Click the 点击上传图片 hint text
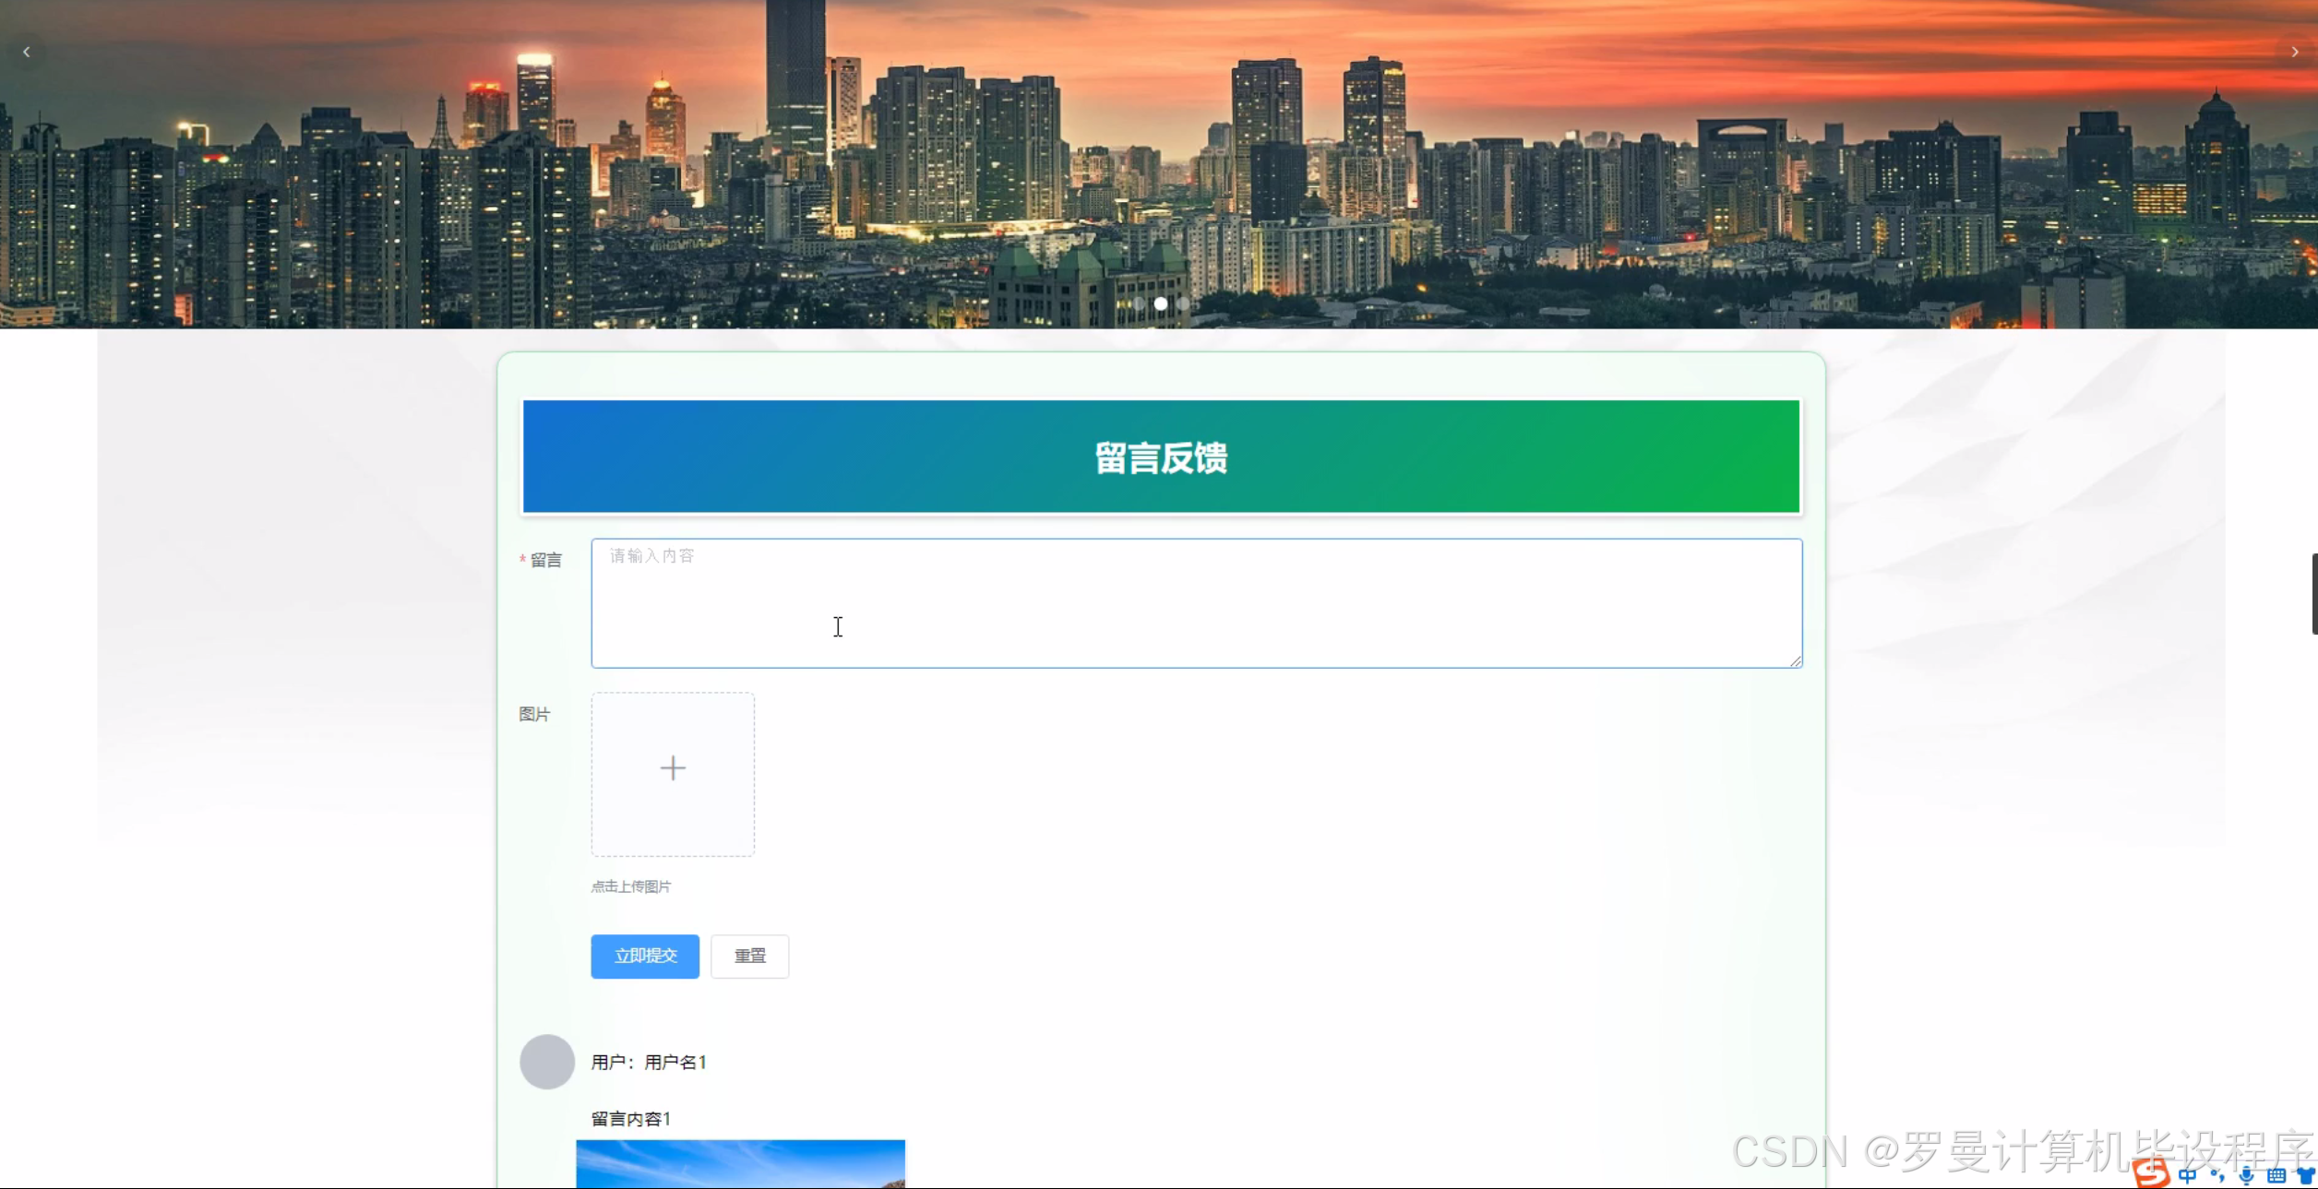 pyautogui.click(x=631, y=886)
